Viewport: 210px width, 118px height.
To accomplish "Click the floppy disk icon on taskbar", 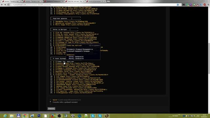I will point(18,116).
